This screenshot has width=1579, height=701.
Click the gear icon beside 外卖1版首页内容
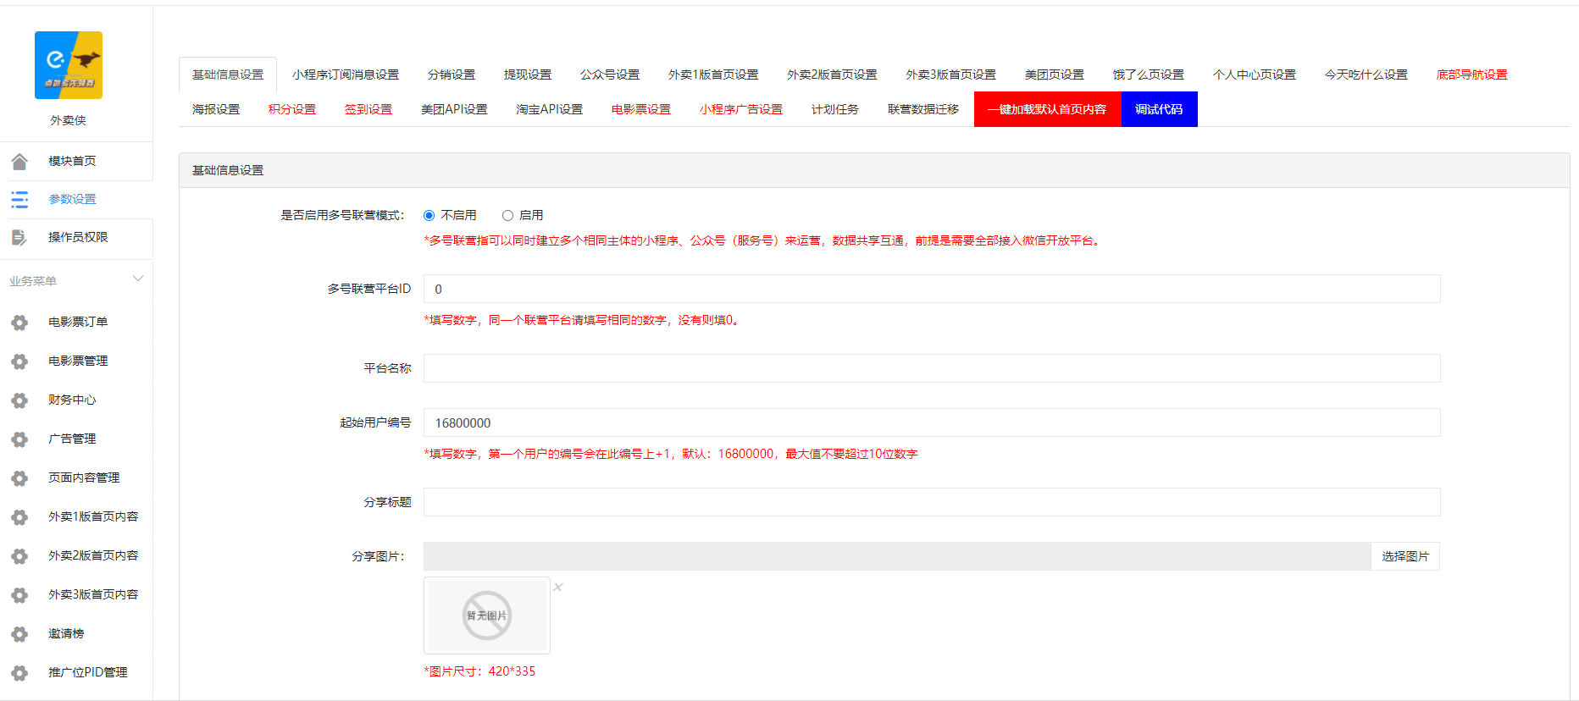pyautogui.click(x=19, y=517)
